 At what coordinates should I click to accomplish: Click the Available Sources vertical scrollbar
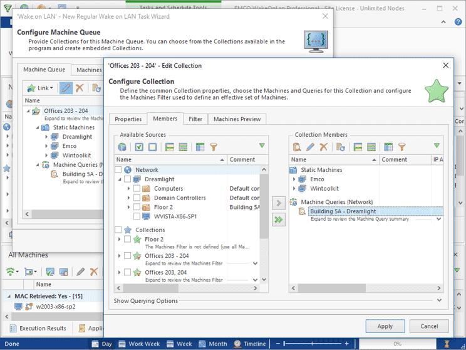264,207
